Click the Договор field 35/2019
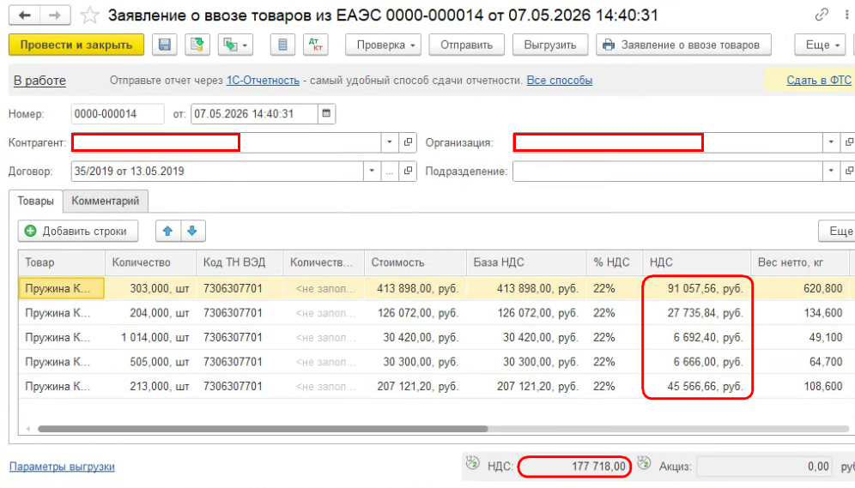Screen dimensions: 855x488 click(217, 171)
